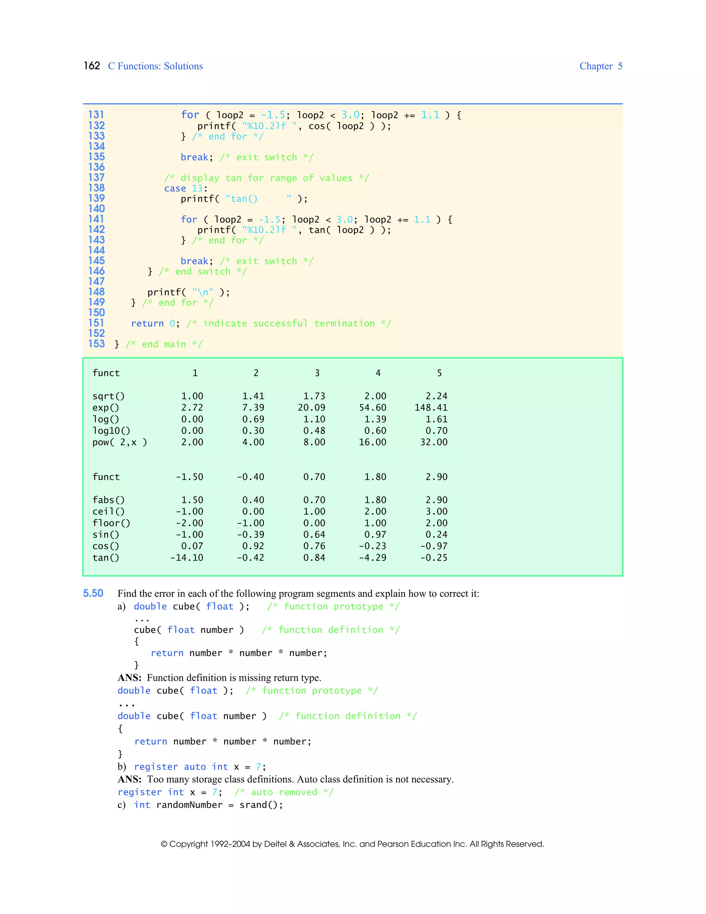Click the copyright notice at page bottom
The height and width of the screenshot is (914, 706).
352,844
